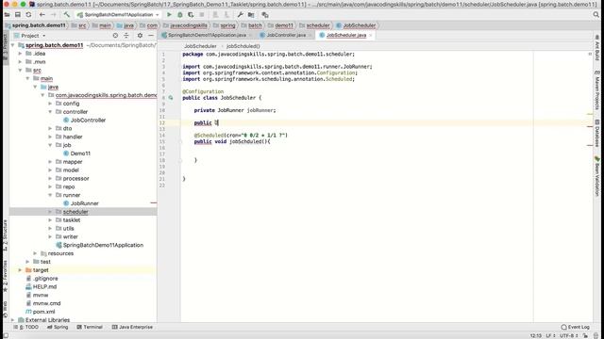
Task: Run SpringBatchDemo11Application with green play
Action: click(169, 15)
